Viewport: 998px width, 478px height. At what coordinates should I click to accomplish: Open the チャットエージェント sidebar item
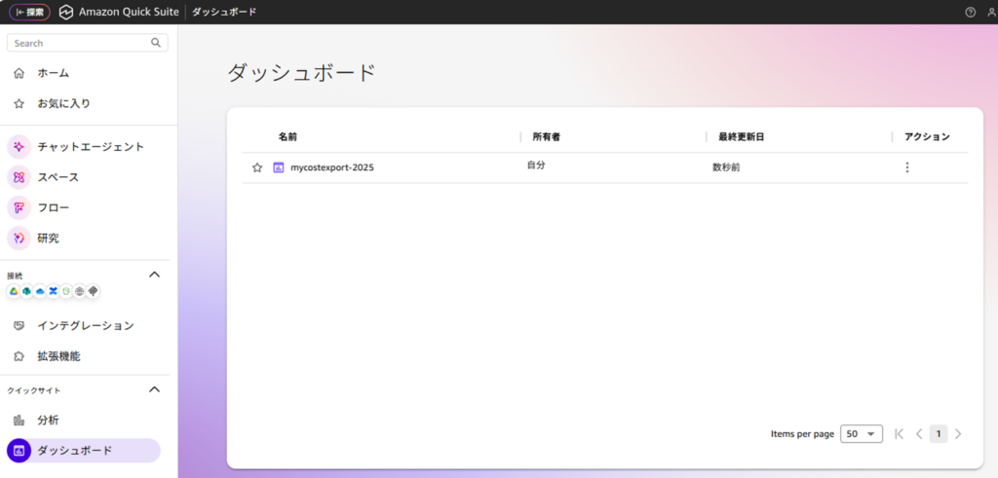(x=90, y=147)
